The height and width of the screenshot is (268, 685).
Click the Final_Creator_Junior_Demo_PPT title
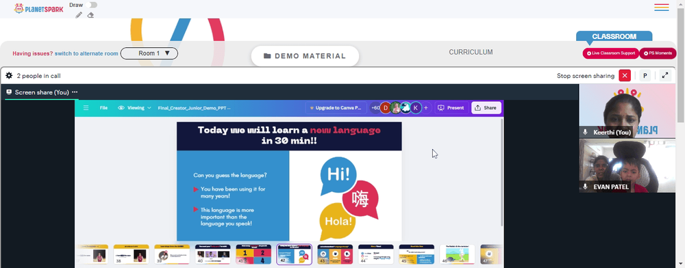[194, 107]
